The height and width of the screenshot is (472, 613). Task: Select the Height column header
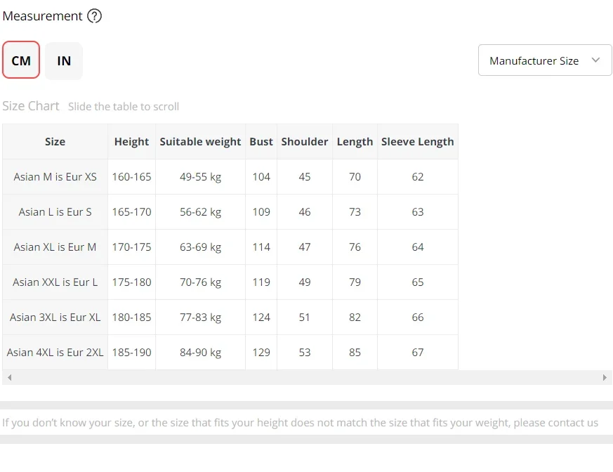tap(132, 142)
